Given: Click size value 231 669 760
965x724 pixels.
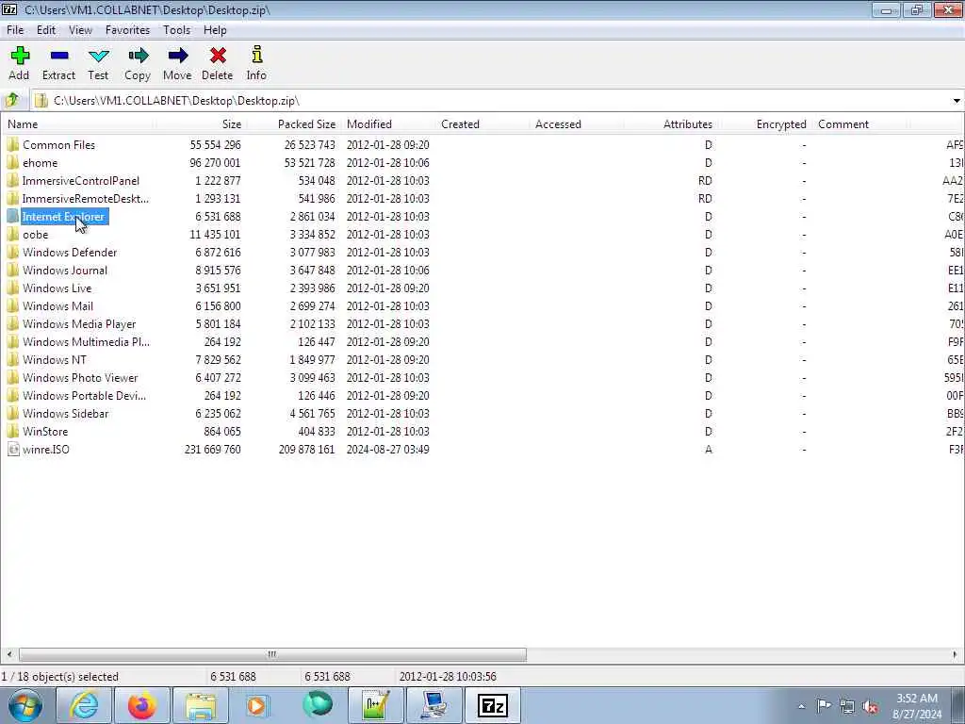Looking at the screenshot, I should pyautogui.click(x=213, y=450).
